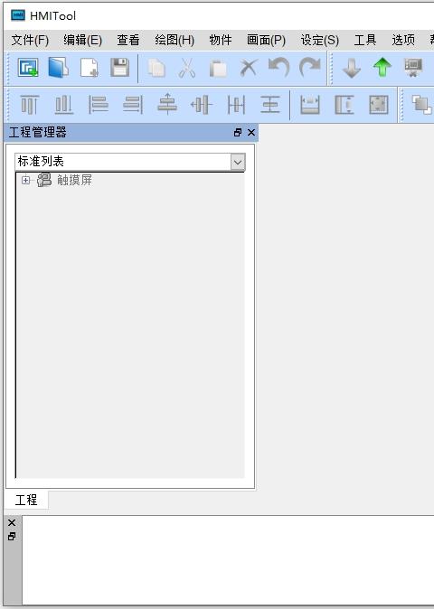Open the 编辑(E) menu
The height and width of the screenshot is (609, 434).
pos(83,40)
